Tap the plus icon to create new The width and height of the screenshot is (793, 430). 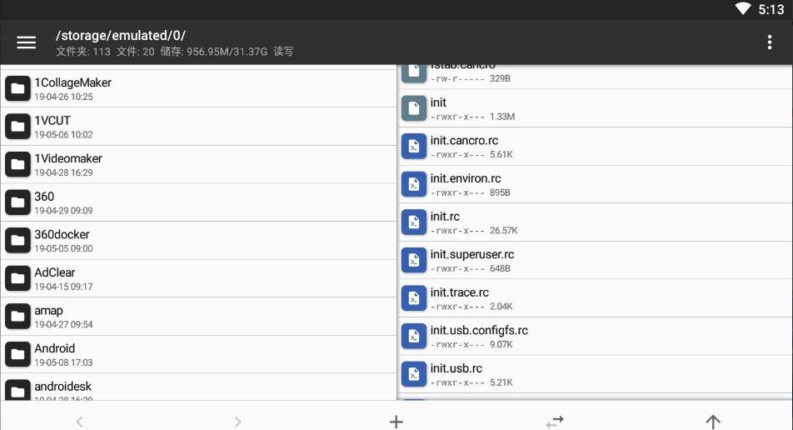(x=396, y=422)
